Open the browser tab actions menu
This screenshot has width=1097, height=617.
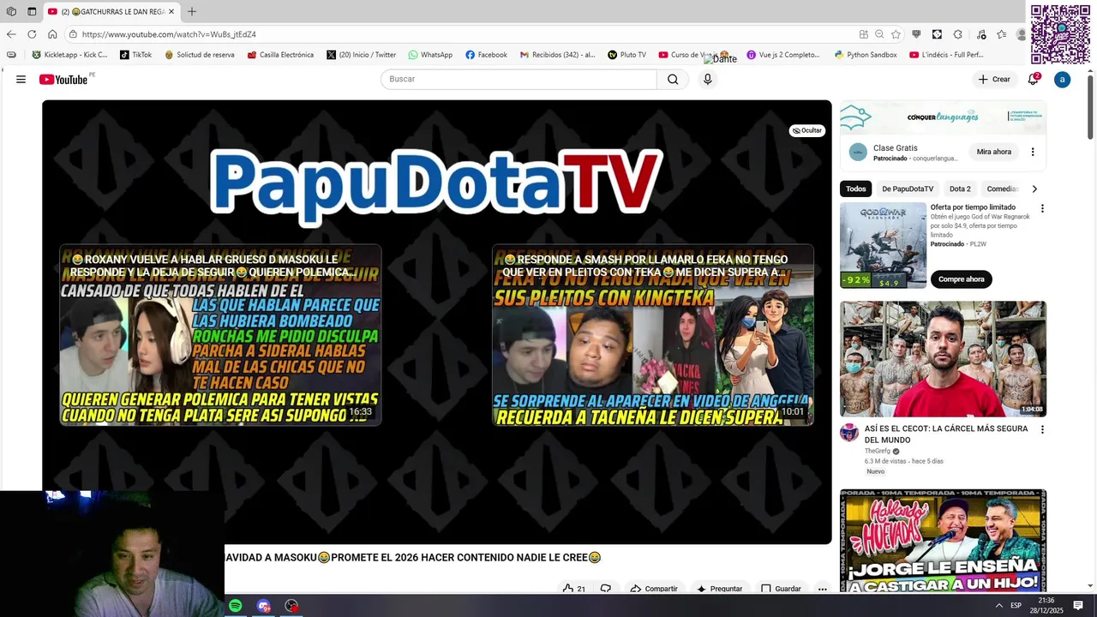click(x=32, y=11)
